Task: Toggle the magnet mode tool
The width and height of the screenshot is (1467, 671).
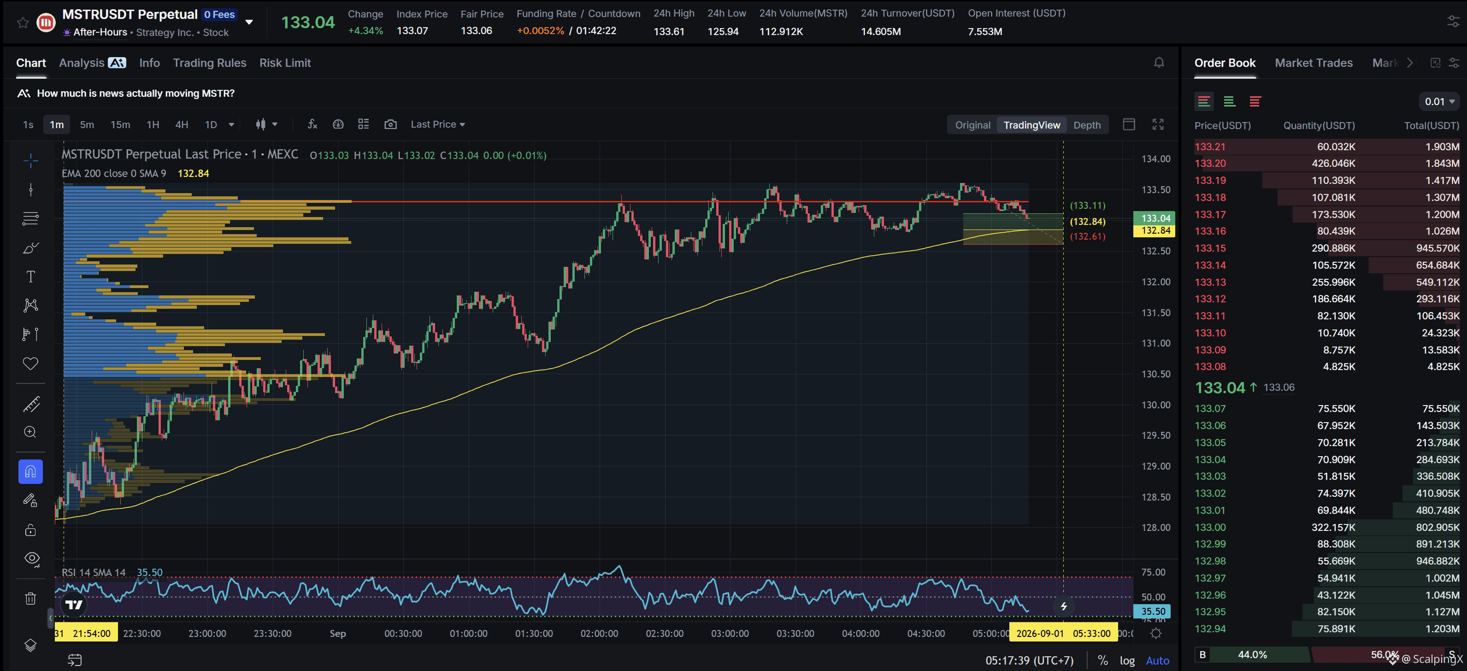Action: tap(31, 471)
